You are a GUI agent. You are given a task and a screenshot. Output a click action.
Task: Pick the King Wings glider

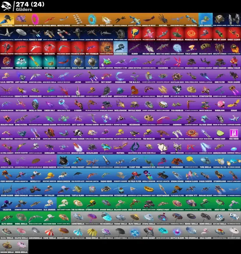50,62
